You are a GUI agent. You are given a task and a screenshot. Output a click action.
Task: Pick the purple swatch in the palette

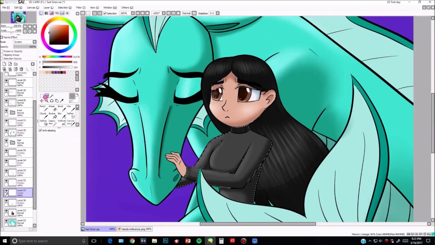55,72
